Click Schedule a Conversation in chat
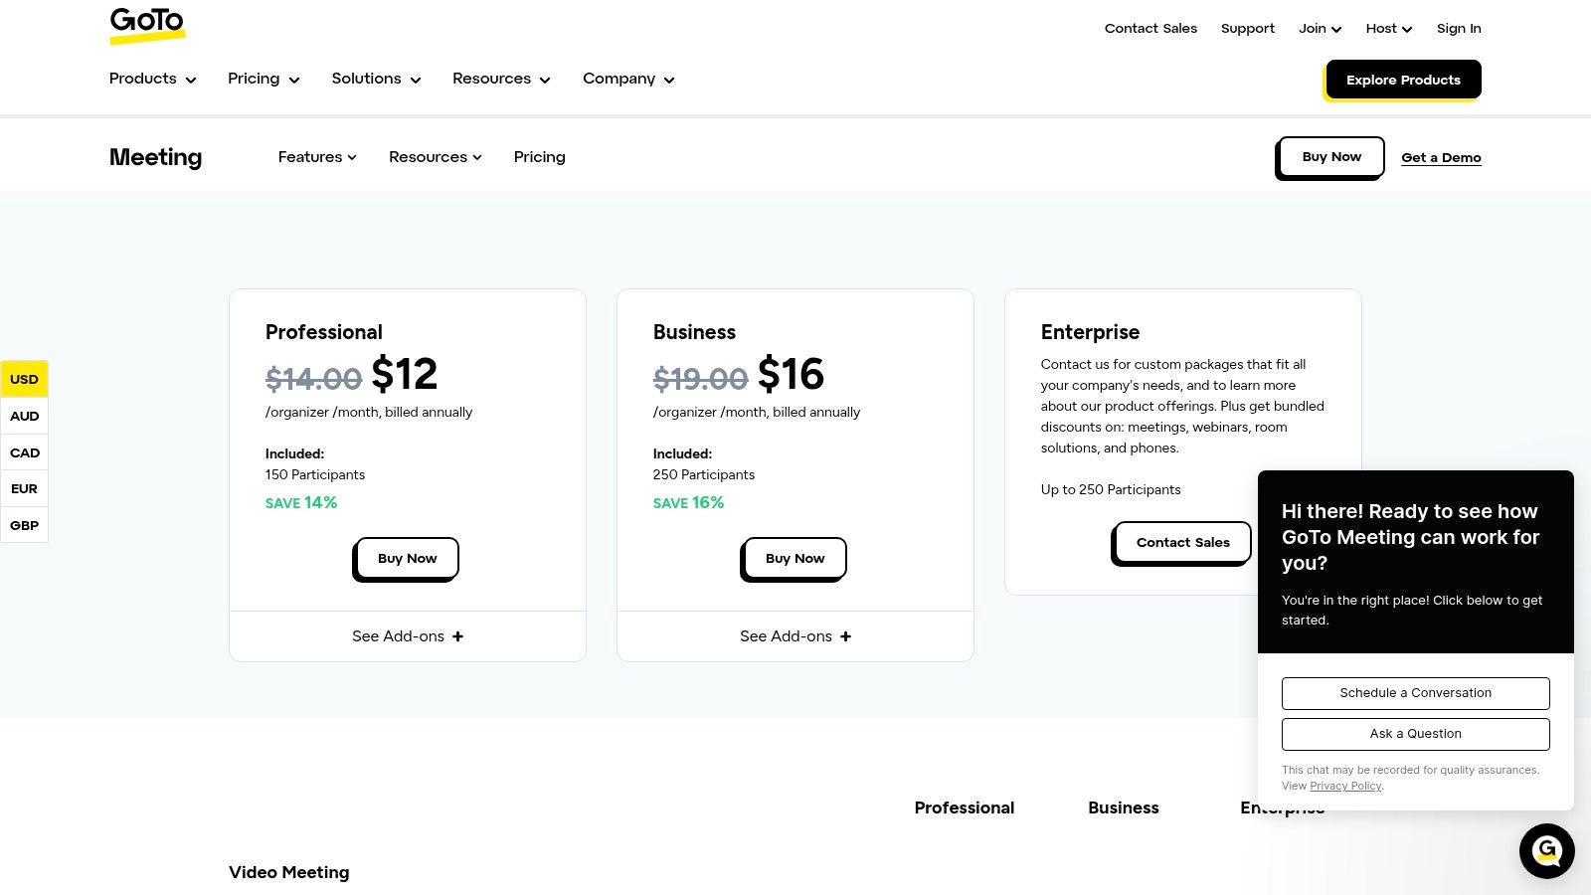This screenshot has height=895, width=1591. click(x=1415, y=693)
